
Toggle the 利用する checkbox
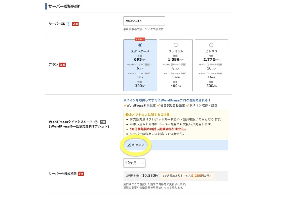129,145
